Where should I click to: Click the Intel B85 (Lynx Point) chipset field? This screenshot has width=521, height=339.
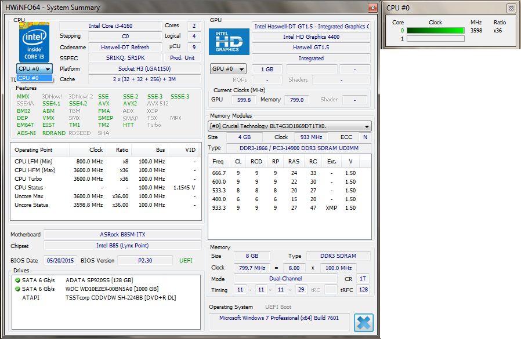pyautogui.click(x=122, y=246)
